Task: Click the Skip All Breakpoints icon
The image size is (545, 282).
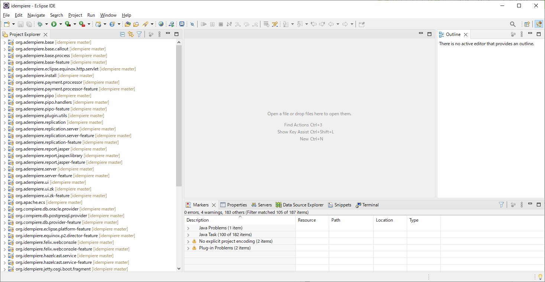Action: pyautogui.click(x=192, y=24)
